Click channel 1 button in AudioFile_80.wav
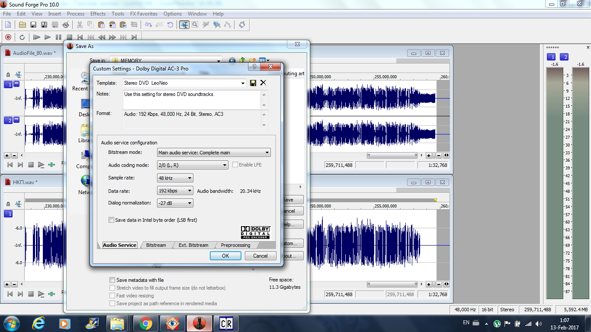 pyautogui.click(x=8, y=85)
